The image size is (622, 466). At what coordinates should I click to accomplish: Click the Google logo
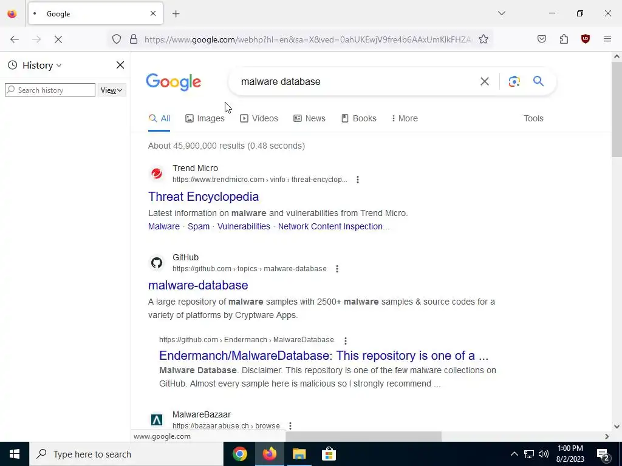pyautogui.click(x=173, y=82)
